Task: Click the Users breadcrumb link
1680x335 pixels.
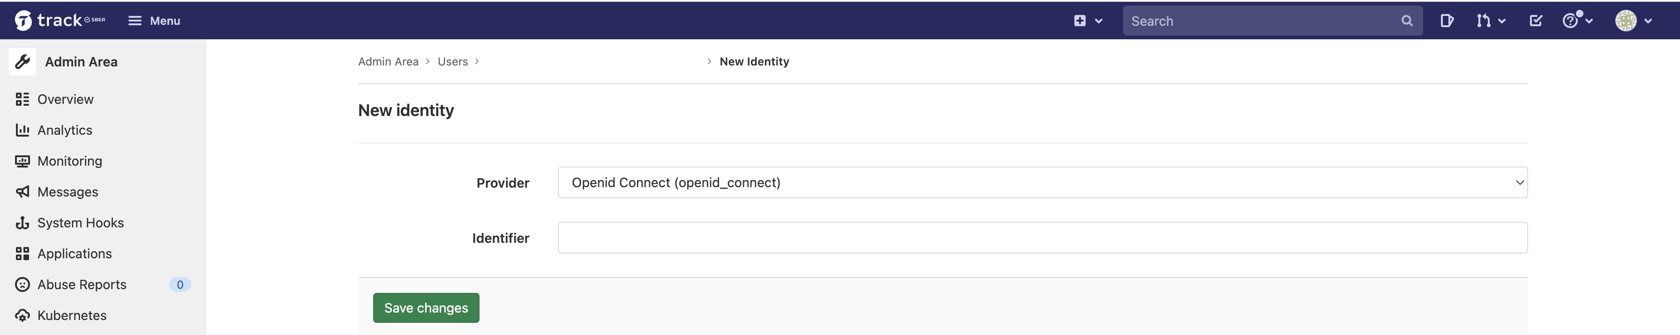Action: click(x=453, y=62)
